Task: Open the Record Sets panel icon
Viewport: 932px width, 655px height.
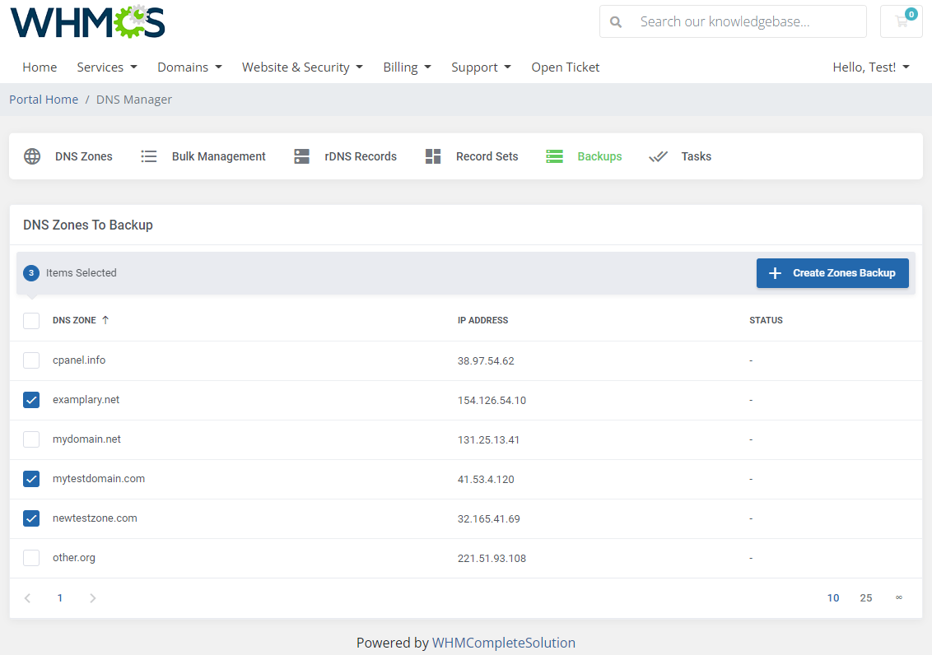Action: (x=433, y=156)
